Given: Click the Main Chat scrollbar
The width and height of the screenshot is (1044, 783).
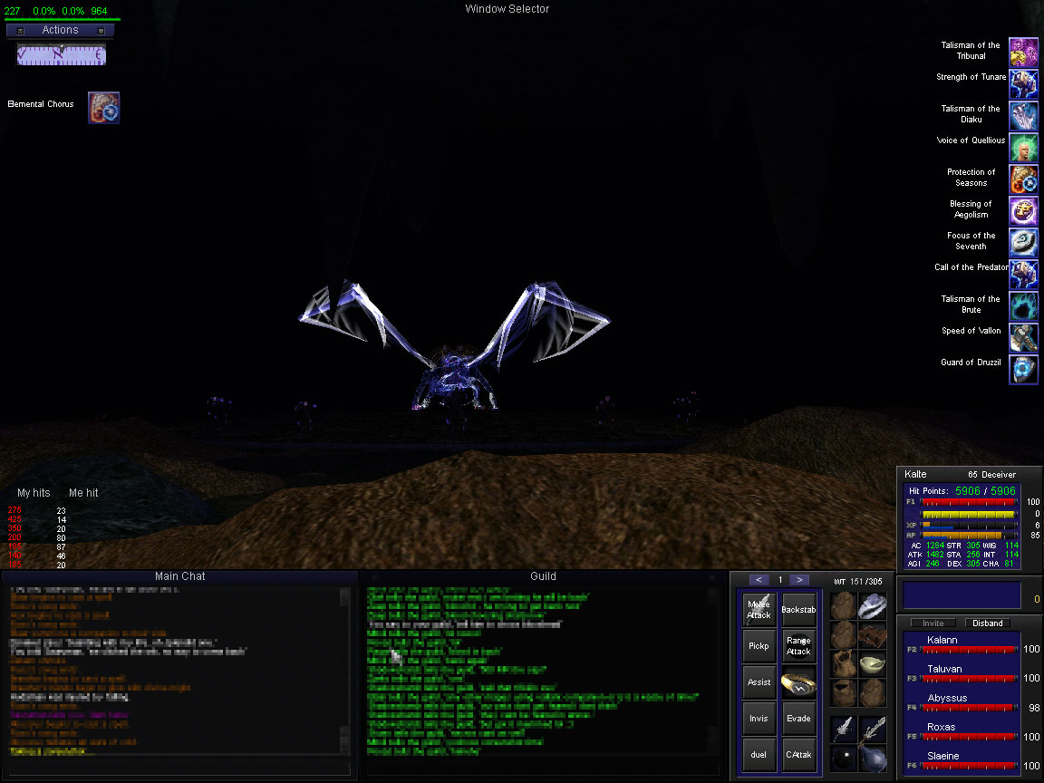Looking at the screenshot, I should click(344, 672).
